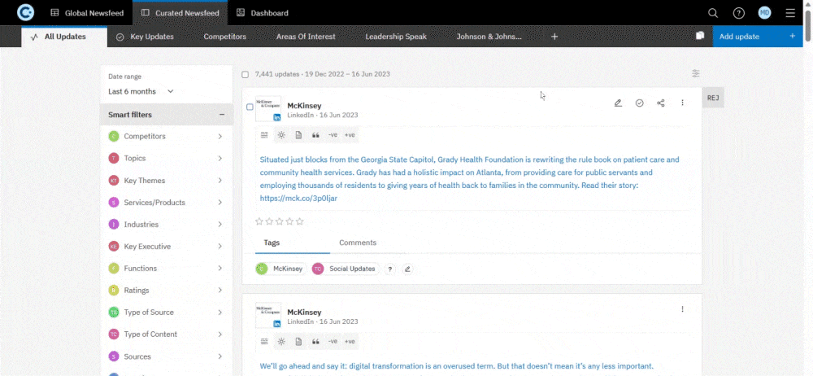Expand the Industries filter

click(167, 225)
